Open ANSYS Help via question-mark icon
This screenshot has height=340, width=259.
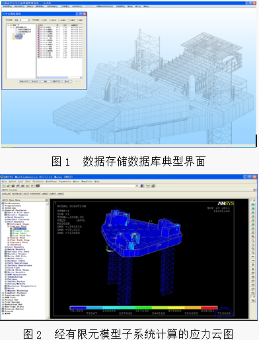pyautogui.click(x=32, y=186)
